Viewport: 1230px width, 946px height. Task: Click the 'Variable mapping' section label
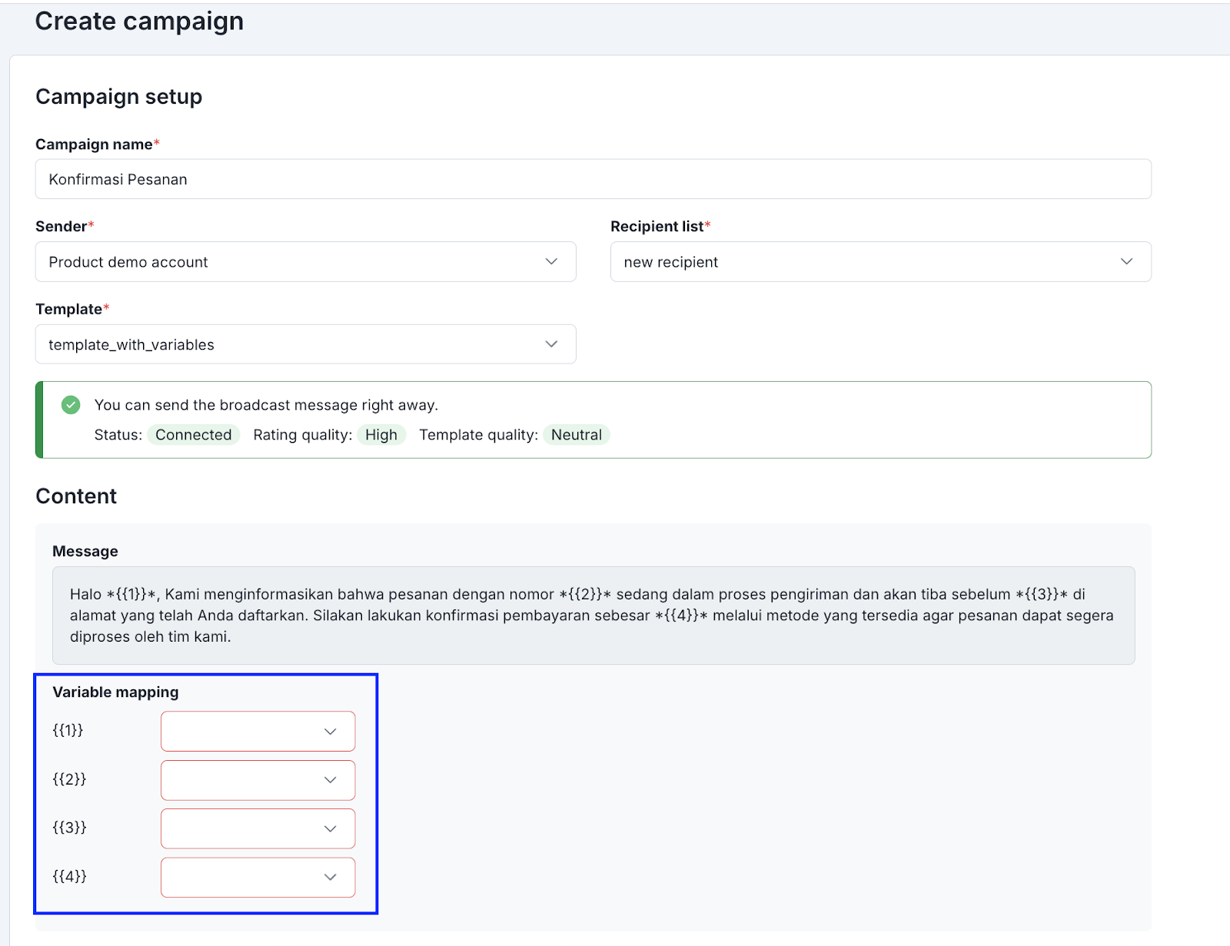tap(115, 692)
